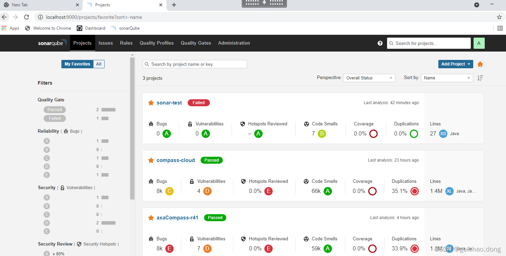This screenshot has height=256, width=506.
Task: Filter Security by rating A
Action: 47,197
